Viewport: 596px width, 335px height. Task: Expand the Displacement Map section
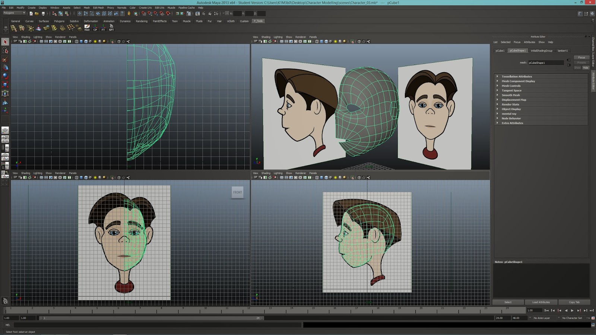[541, 100]
